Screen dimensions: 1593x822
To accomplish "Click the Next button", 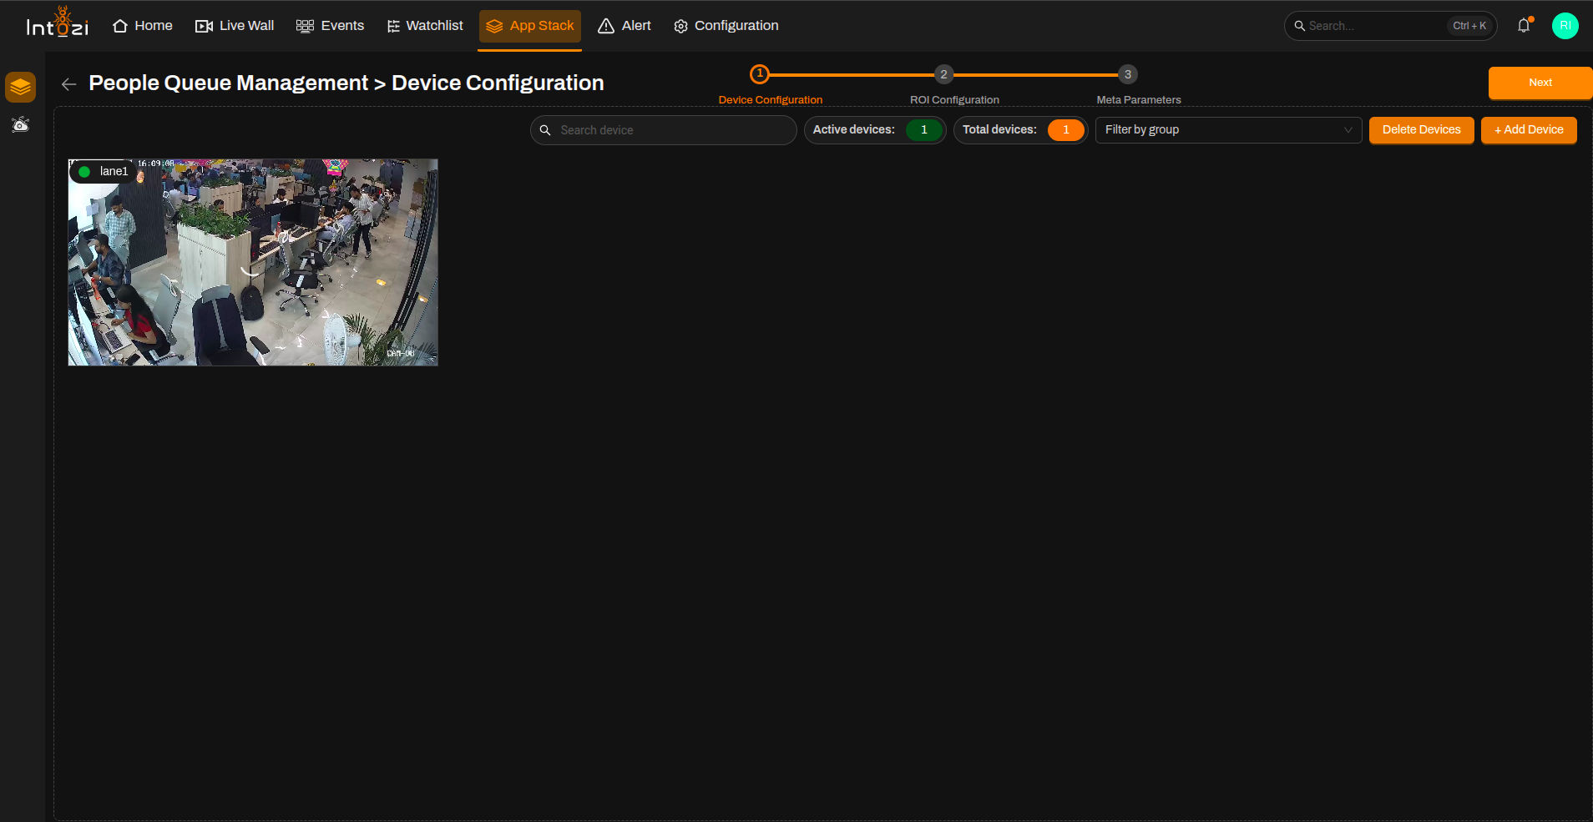I will 1540,83.
